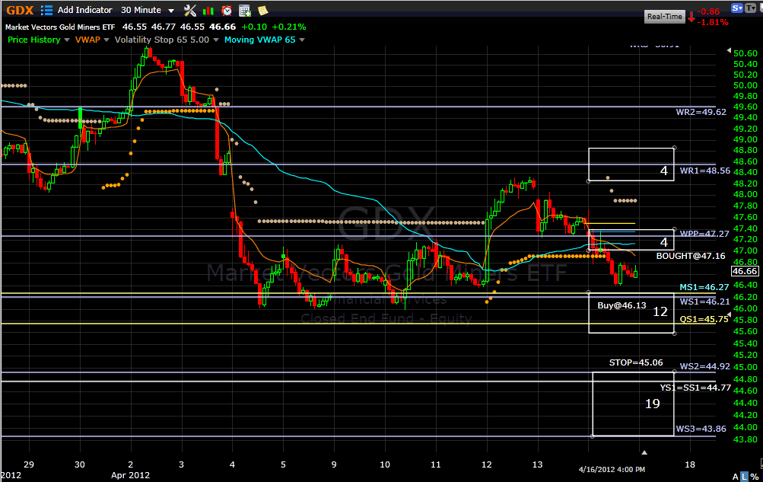
Task: Click the WS3=43.86 level label
Action: pos(701,429)
